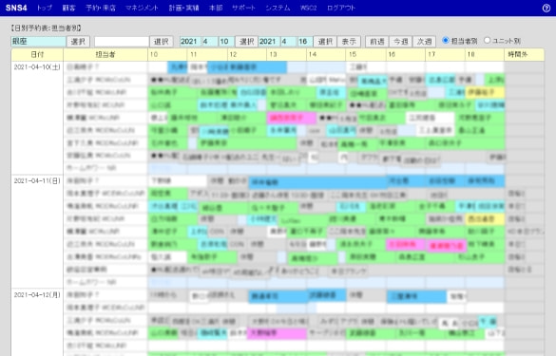Go to previous week with 前週
The width and height of the screenshot is (556, 356).
click(377, 42)
